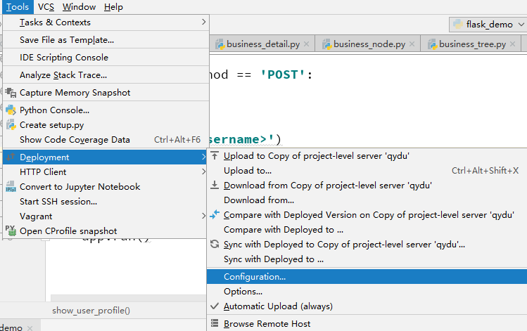Image resolution: width=527 pixels, height=331 pixels.
Task: Select Configuration... in Deployment submenu
Action: 255,276
